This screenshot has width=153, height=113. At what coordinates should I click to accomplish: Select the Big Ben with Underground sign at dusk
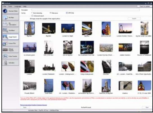pos(106,28)
